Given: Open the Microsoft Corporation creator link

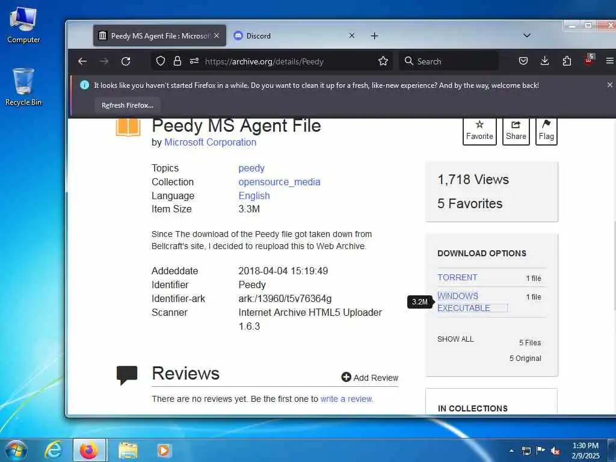Looking at the screenshot, I should pyautogui.click(x=210, y=142).
